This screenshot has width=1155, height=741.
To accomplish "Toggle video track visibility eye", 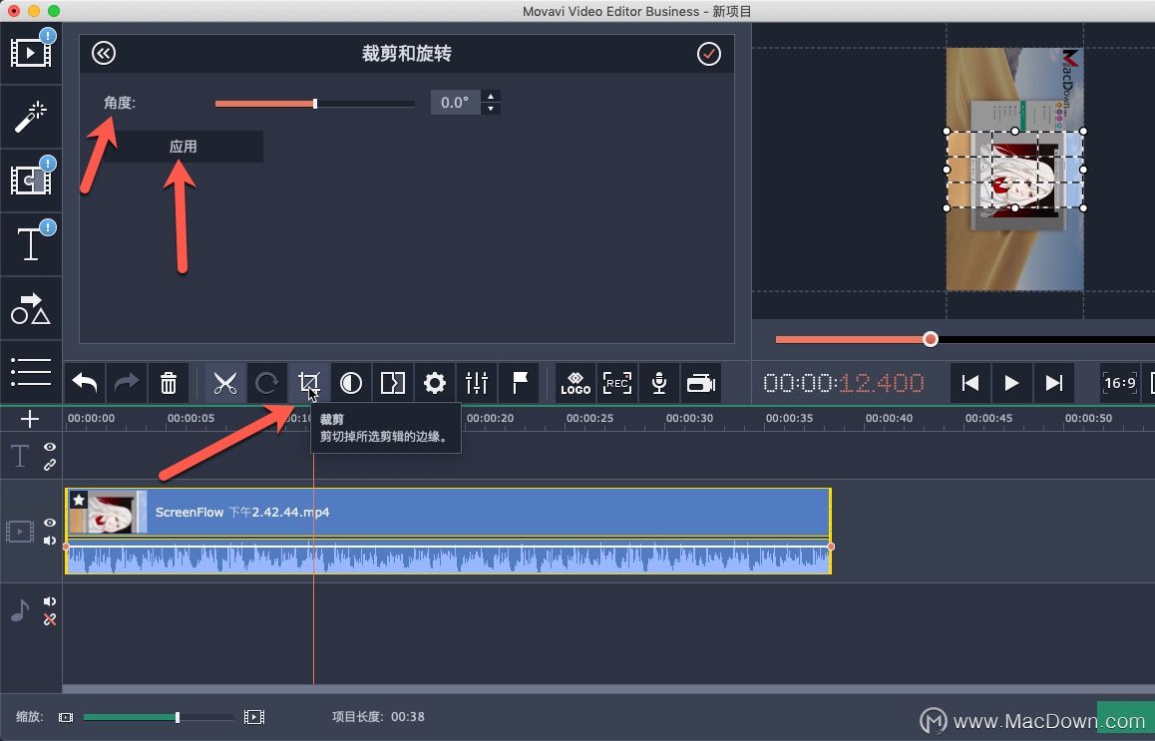I will [49, 523].
